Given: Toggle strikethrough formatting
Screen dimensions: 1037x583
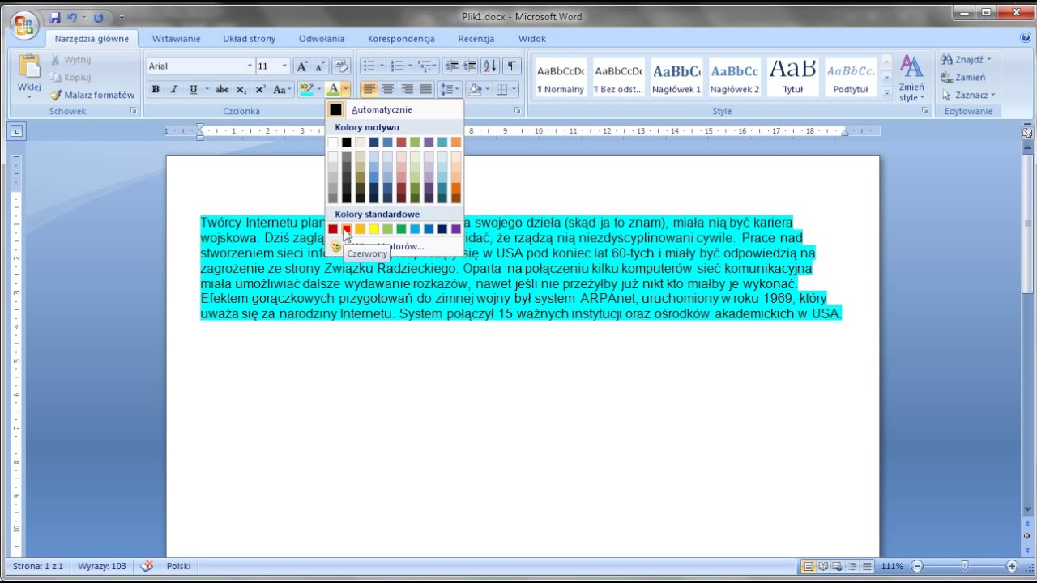Looking at the screenshot, I should coord(222,89).
